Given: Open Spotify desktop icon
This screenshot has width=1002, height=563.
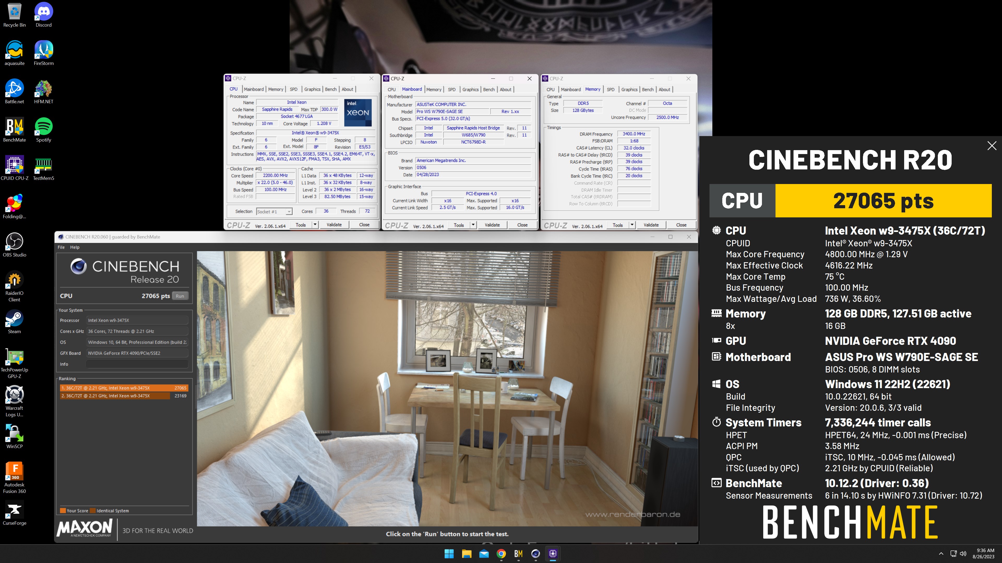Looking at the screenshot, I should coord(44,130).
